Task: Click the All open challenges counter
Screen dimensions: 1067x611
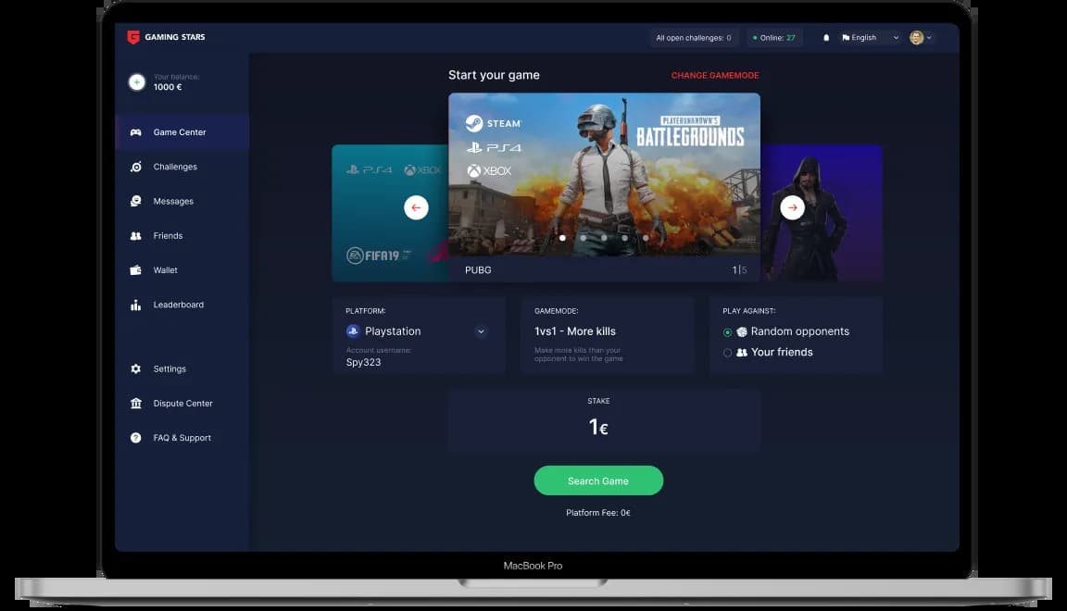Action: [x=694, y=38]
